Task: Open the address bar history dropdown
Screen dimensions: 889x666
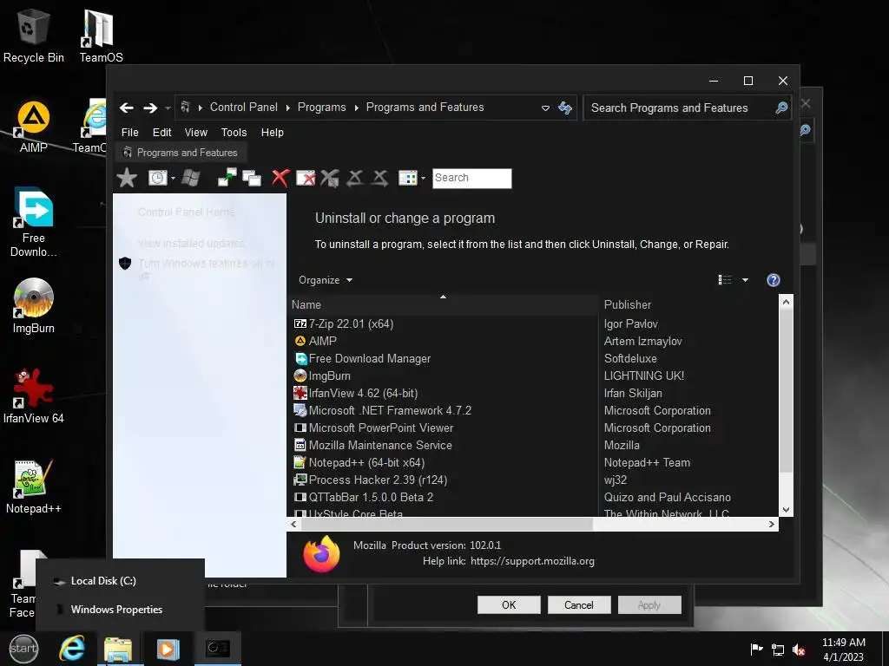Action: (545, 108)
